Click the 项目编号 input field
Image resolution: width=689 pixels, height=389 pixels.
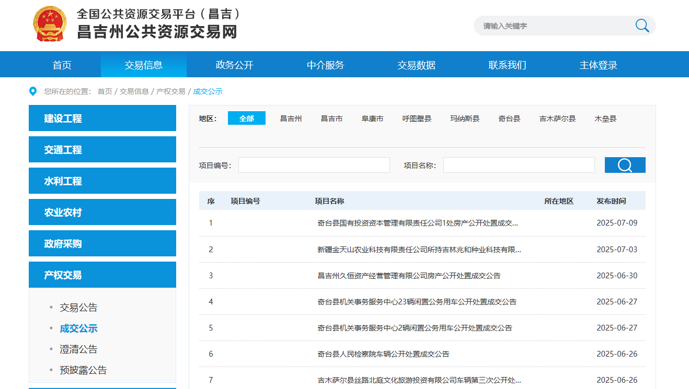314,165
